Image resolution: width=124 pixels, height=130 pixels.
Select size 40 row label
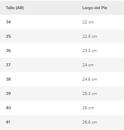[8, 108]
